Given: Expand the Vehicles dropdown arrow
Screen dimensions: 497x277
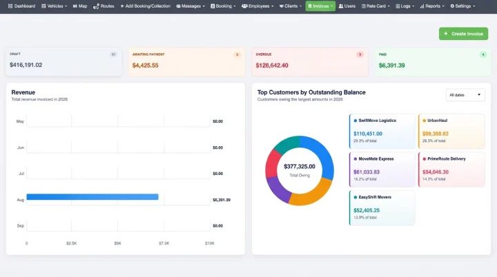Looking at the screenshot, I should click(66, 6).
